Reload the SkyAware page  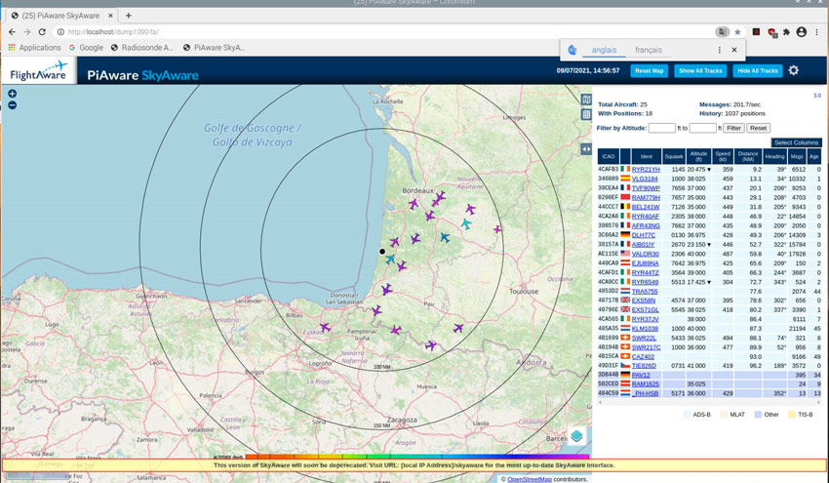42,32
